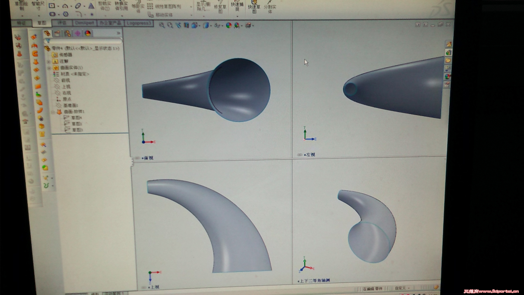524x295 pixels.
Task: Toggle Hide/Show Items glasses icon
Action: 217,26
